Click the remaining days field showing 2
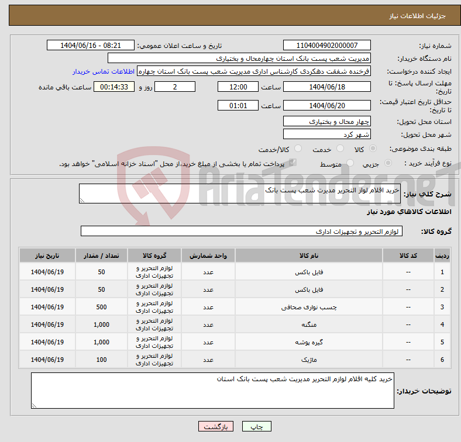The height and width of the screenshot is (442, 461). point(175,87)
